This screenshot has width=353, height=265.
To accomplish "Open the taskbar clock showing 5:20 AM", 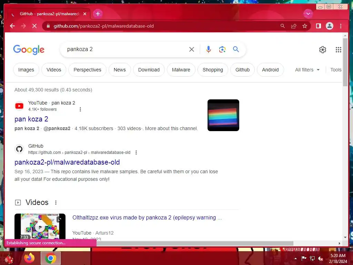I will (338, 258).
